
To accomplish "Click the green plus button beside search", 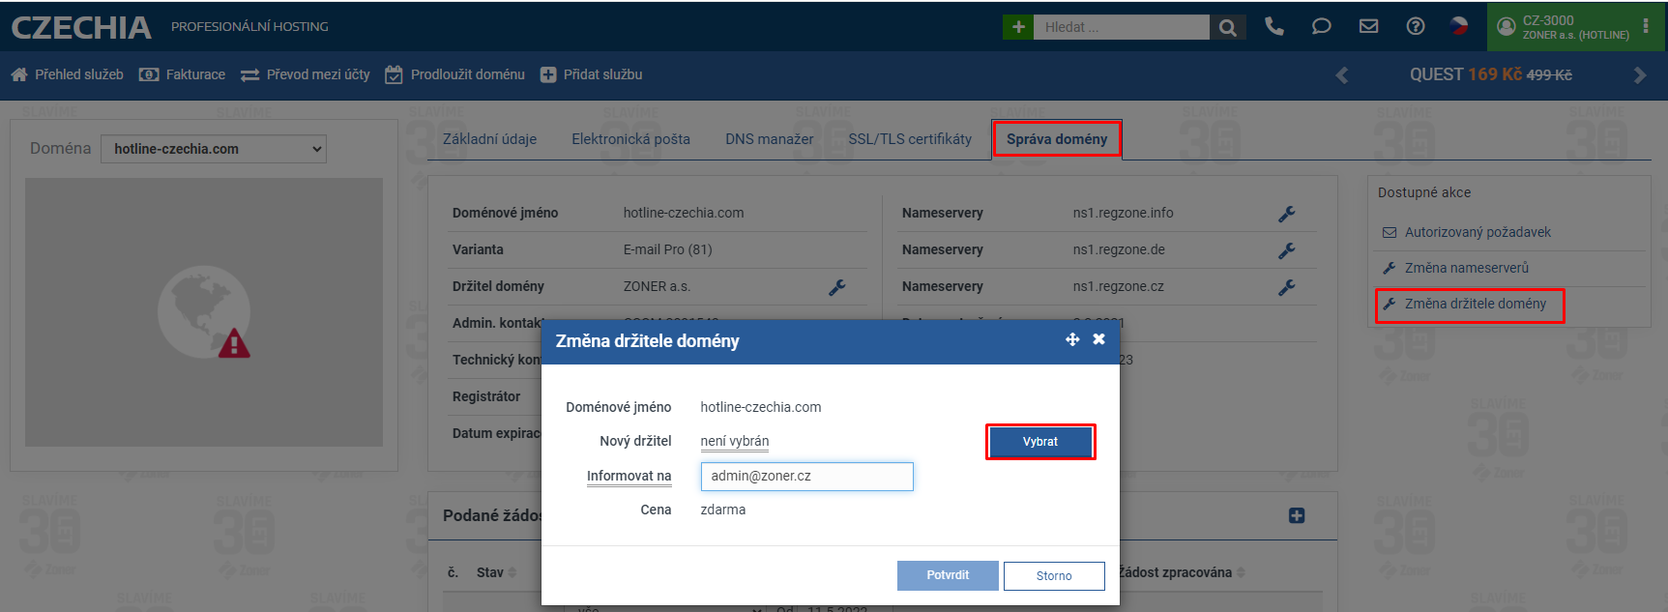I will 1017,27.
